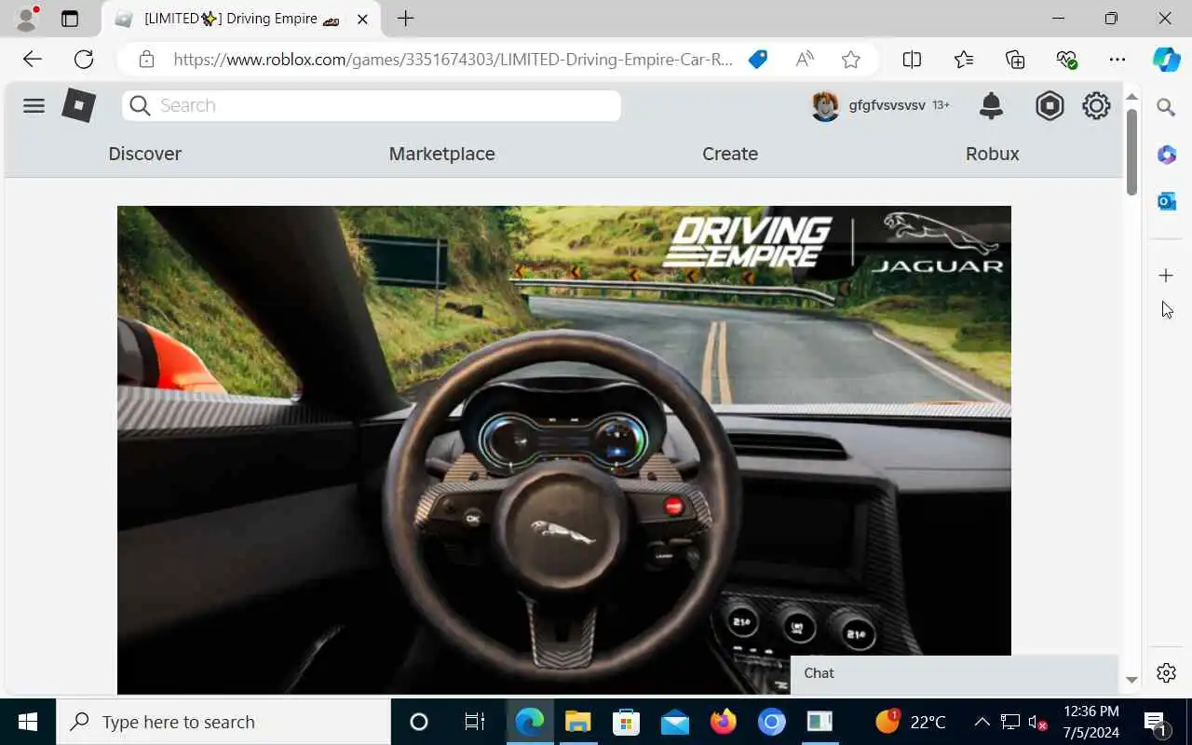This screenshot has height=745, width=1192.
Task: Open the muted volume speaker icon
Action: [x=1037, y=722]
